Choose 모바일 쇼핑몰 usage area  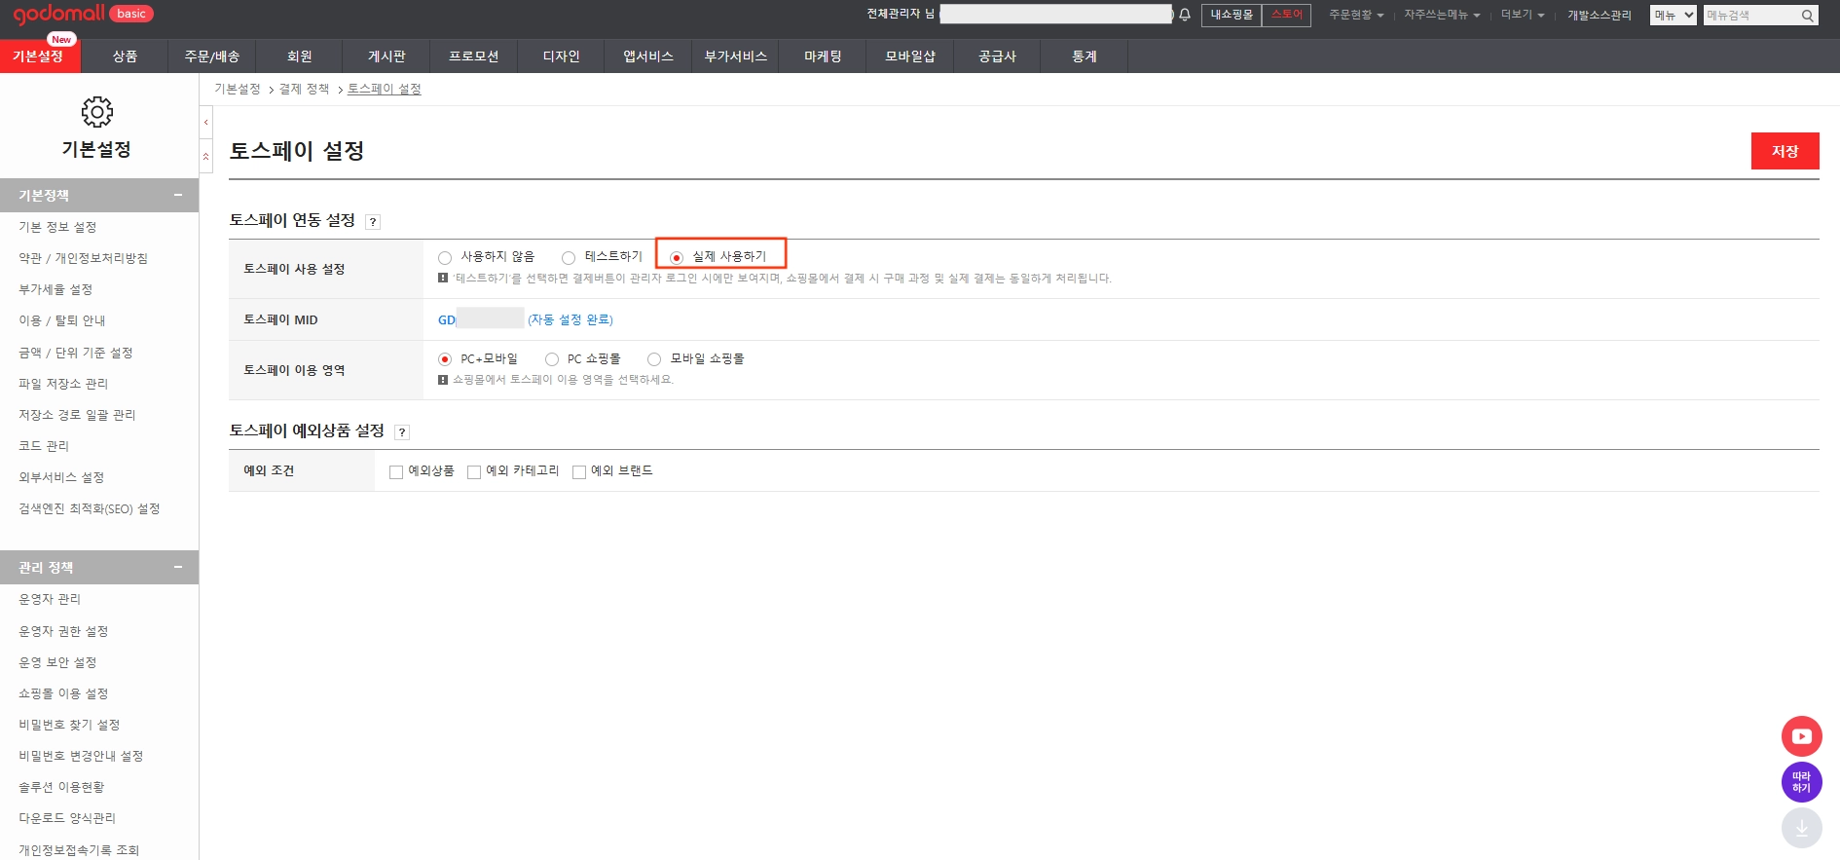pos(654,359)
